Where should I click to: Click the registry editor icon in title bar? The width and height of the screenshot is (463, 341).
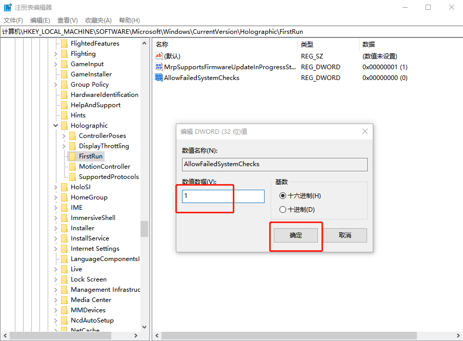coord(7,7)
